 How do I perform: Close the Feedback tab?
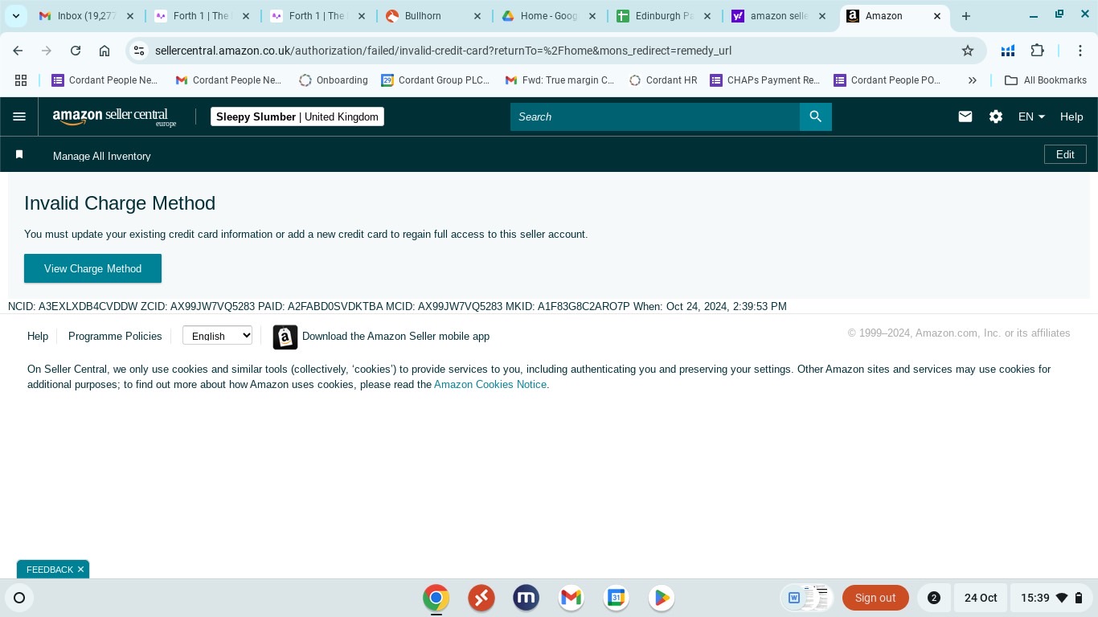[x=80, y=570]
